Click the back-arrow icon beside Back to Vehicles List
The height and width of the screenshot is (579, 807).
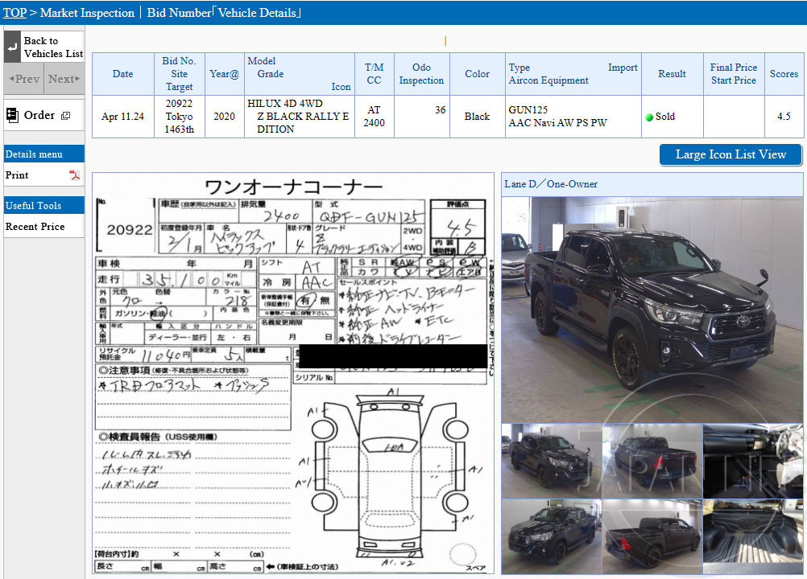coord(11,47)
